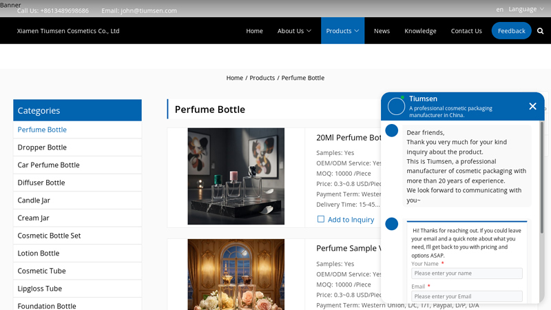This screenshot has width=551, height=310.
Task: Expand the About Us menu chevron
Action: pos(309,31)
